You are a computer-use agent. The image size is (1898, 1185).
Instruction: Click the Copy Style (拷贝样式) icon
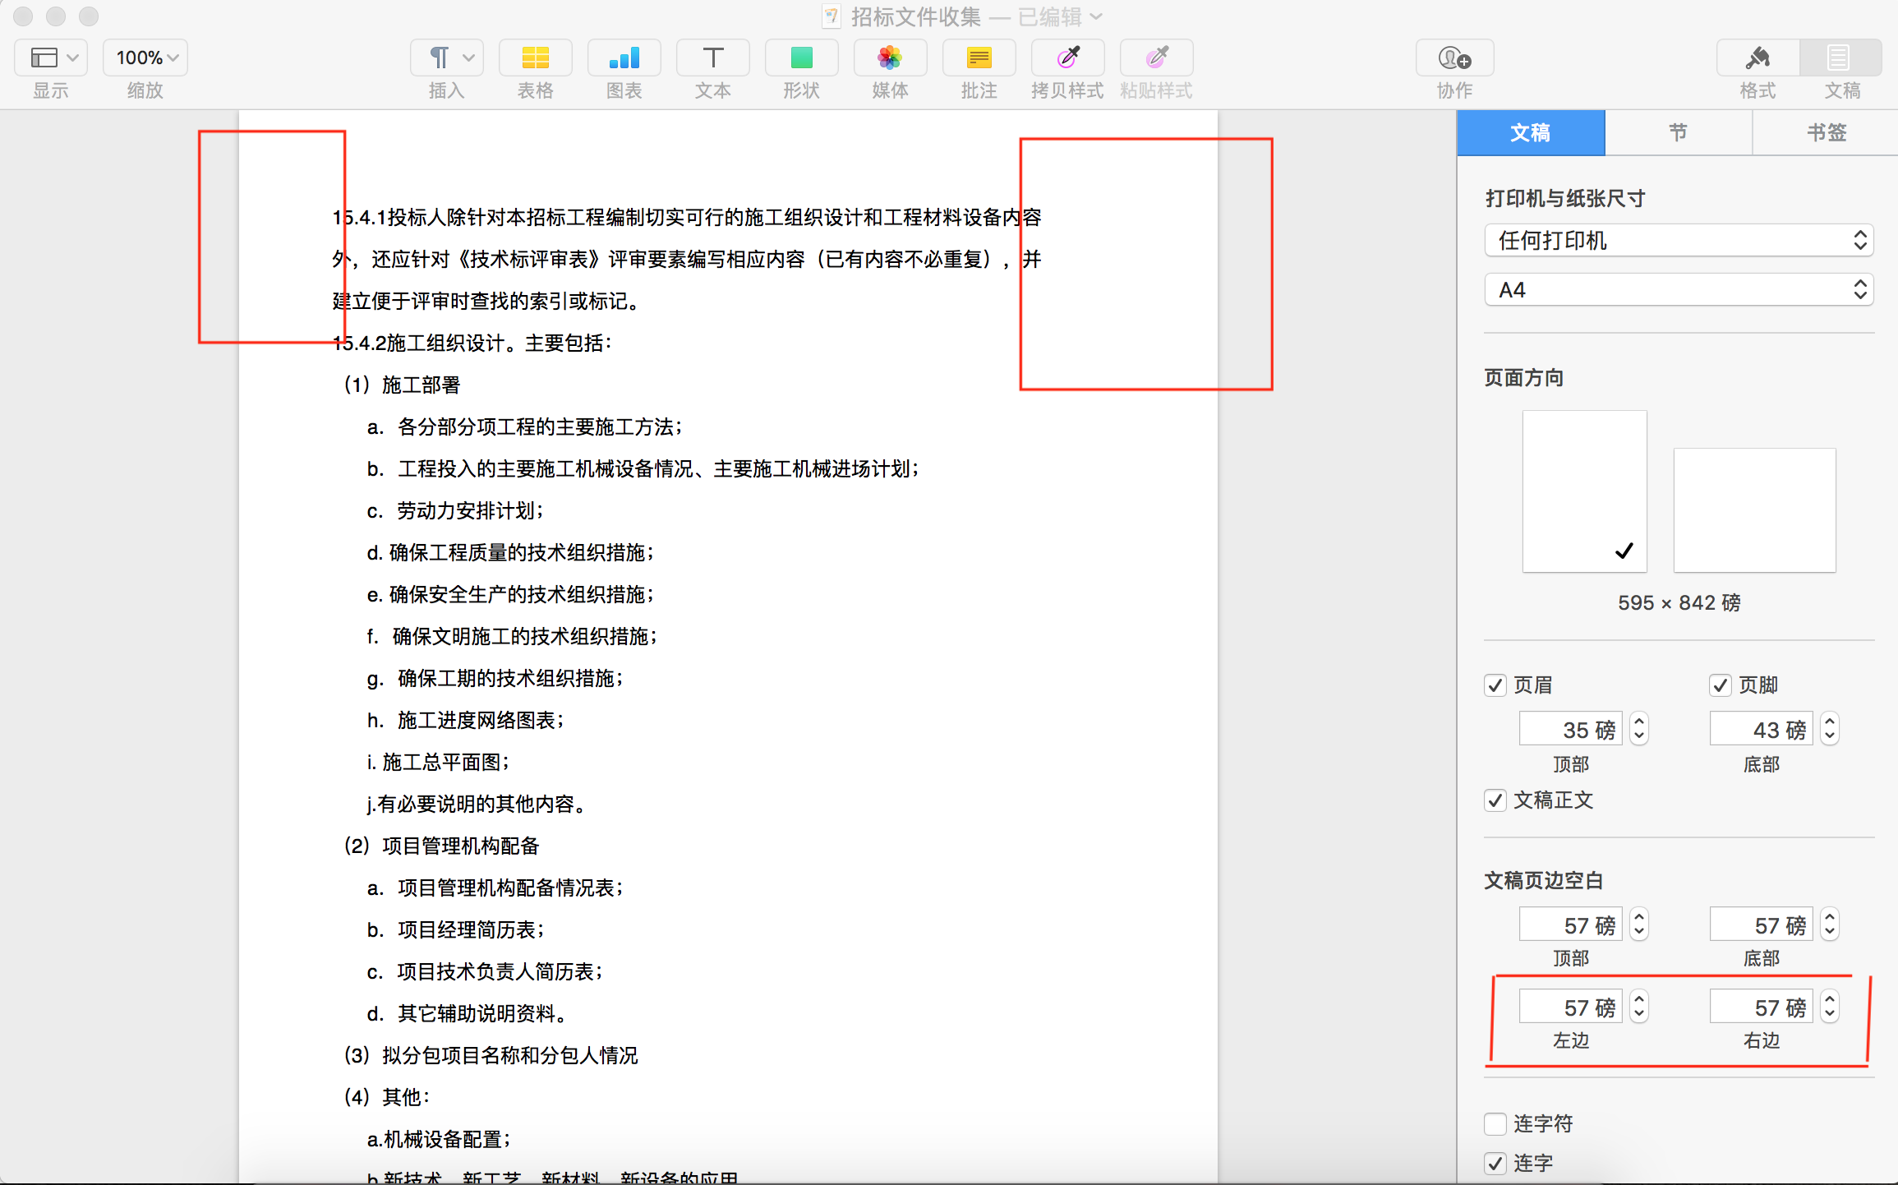pyautogui.click(x=1067, y=58)
